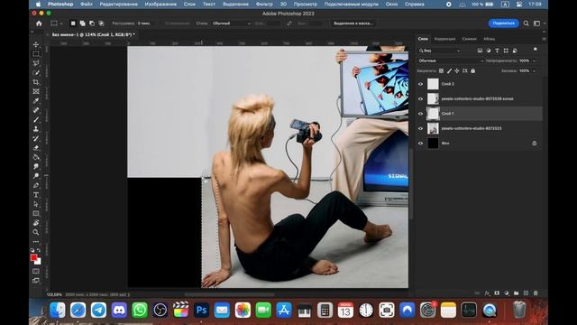Filter layers by shape type
577x325 pixels.
(506, 51)
